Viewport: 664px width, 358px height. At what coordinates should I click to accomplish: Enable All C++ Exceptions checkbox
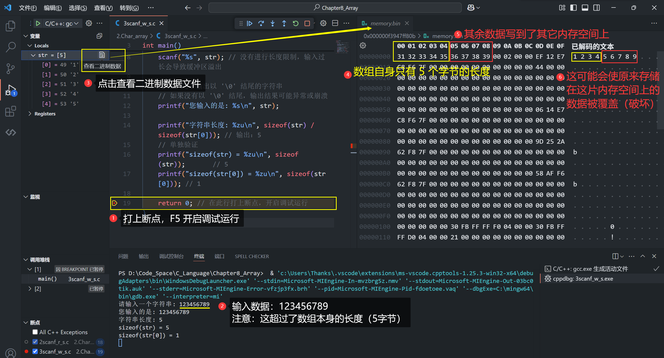pyautogui.click(x=35, y=332)
